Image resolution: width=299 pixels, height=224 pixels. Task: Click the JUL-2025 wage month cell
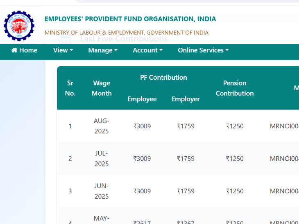click(x=102, y=159)
